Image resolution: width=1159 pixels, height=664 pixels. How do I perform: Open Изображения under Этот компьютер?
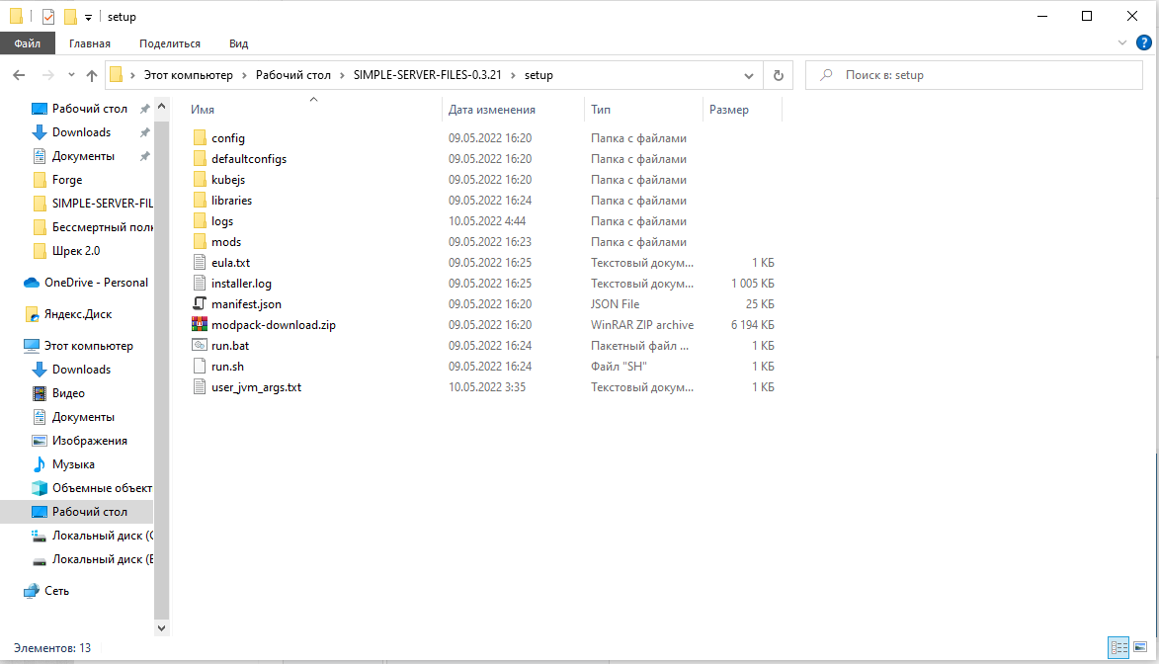90,441
